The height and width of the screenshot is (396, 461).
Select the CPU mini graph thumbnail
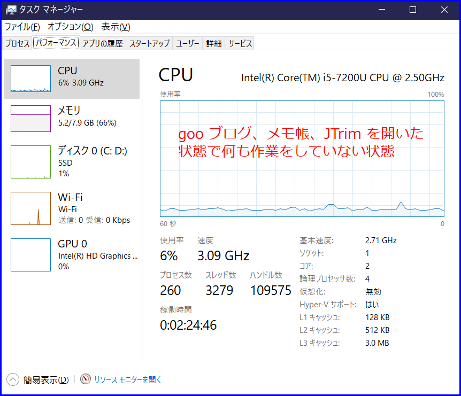(x=30, y=79)
